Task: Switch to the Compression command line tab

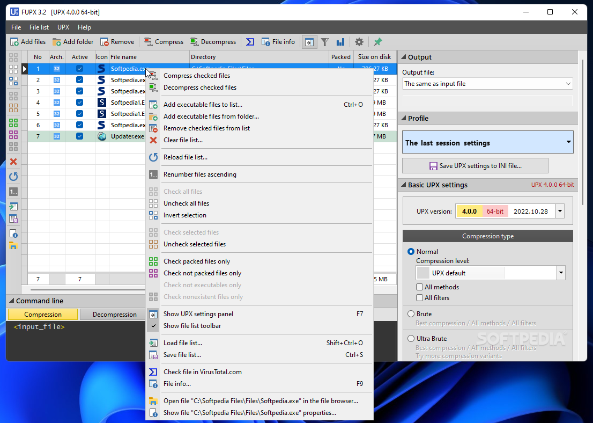Action: [x=43, y=315]
